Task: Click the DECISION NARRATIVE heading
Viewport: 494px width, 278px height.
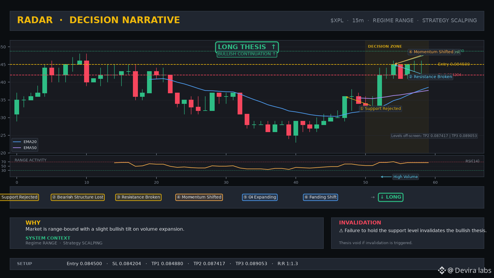Action: [124, 20]
